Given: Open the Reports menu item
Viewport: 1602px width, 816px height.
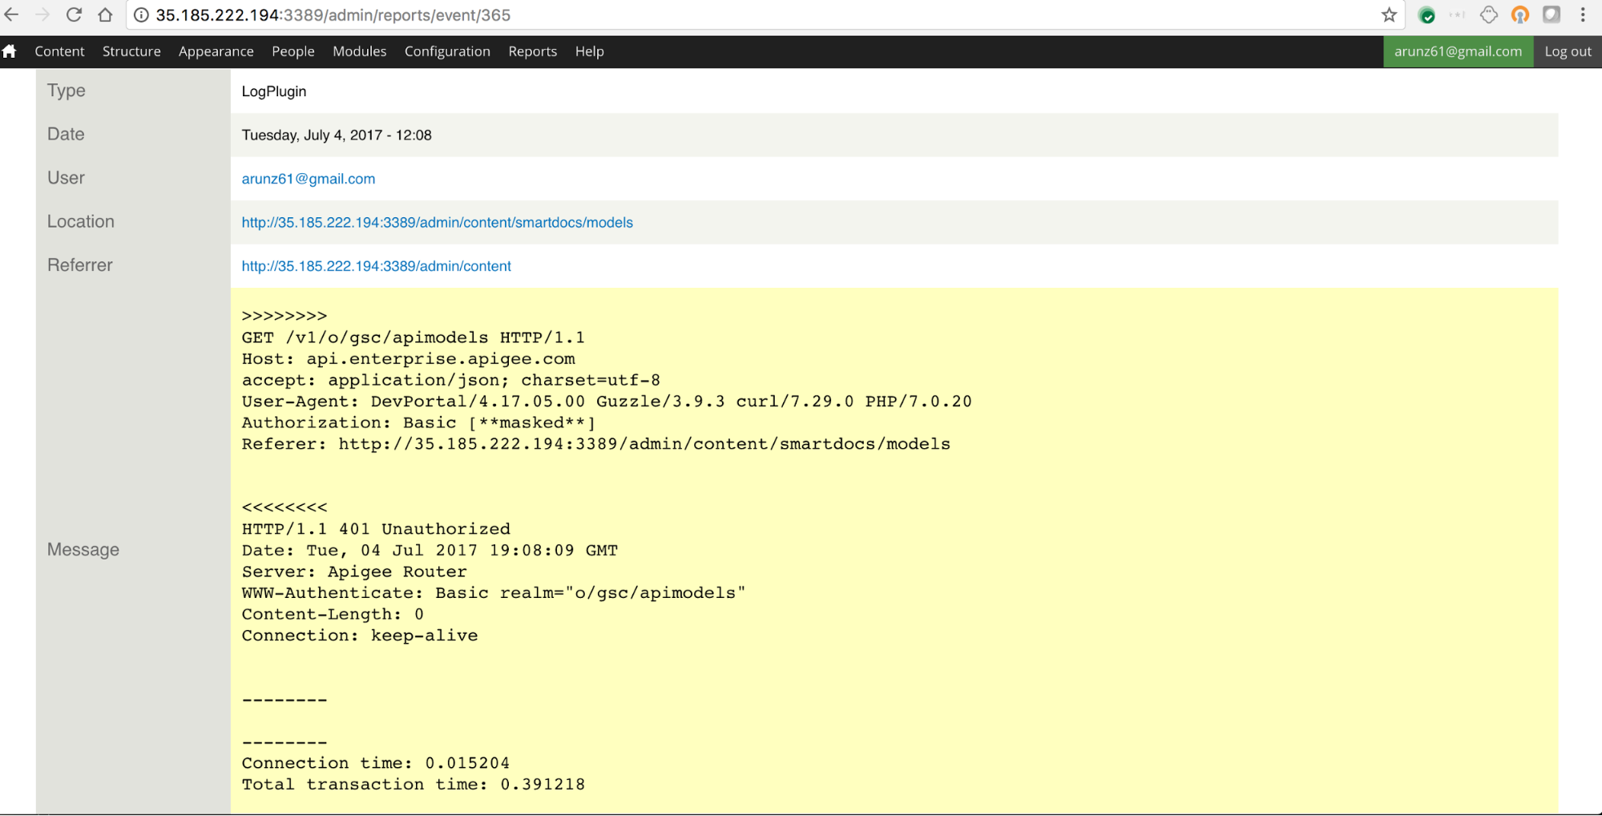Looking at the screenshot, I should (x=532, y=51).
